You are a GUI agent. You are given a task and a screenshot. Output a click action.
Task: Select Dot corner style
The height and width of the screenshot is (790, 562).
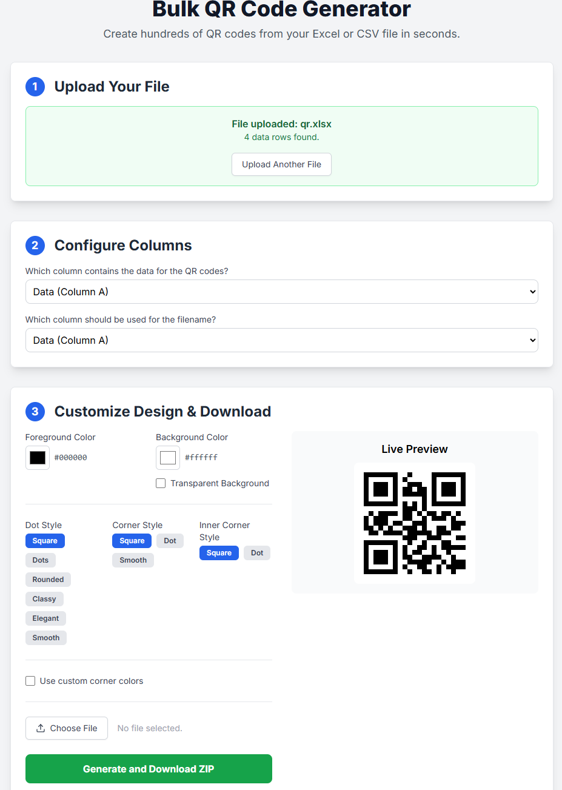[170, 541]
